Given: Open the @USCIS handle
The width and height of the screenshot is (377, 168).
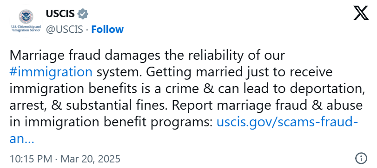Looking at the screenshot, I should (65, 29).
